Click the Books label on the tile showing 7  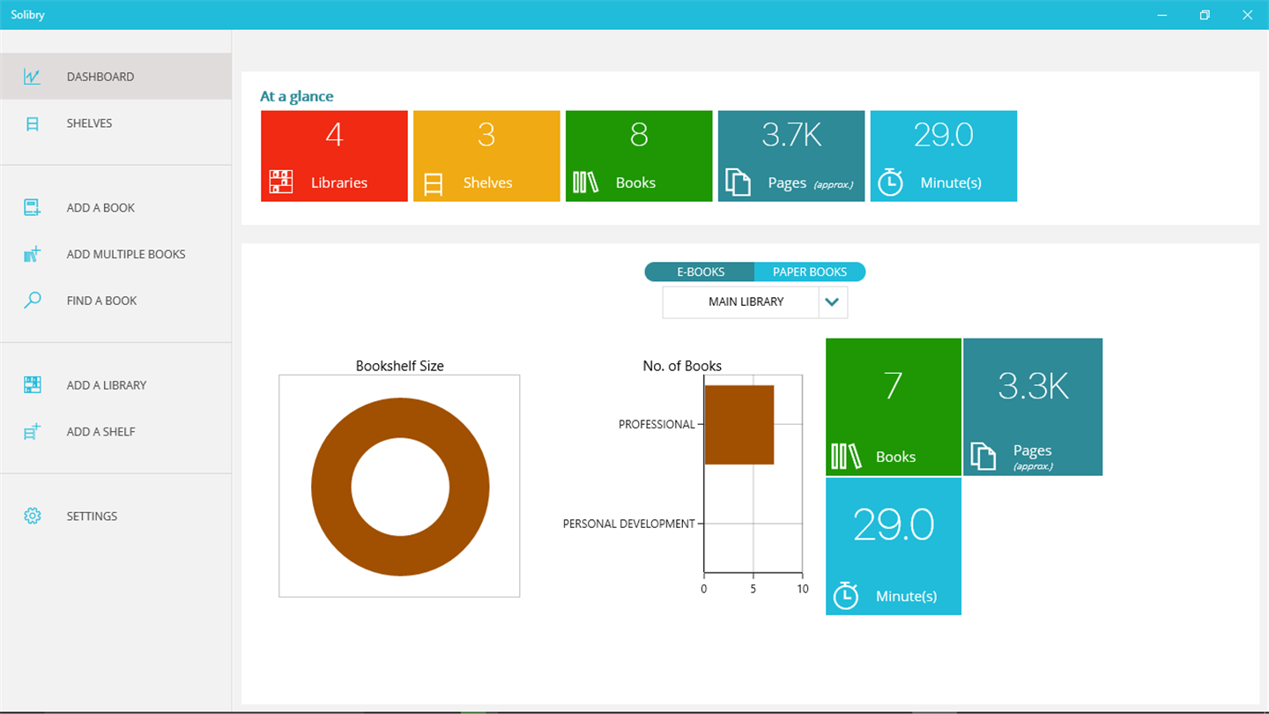tap(895, 457)
